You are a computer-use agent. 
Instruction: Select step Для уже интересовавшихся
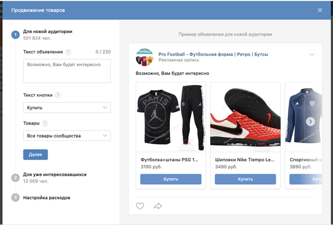(55, 175)
